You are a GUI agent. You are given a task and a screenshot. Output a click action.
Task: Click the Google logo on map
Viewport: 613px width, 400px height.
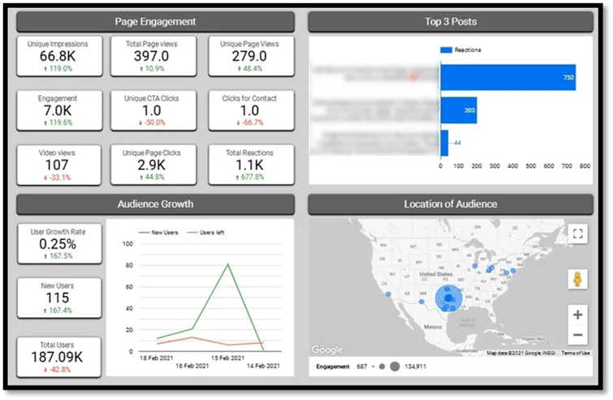327,350
